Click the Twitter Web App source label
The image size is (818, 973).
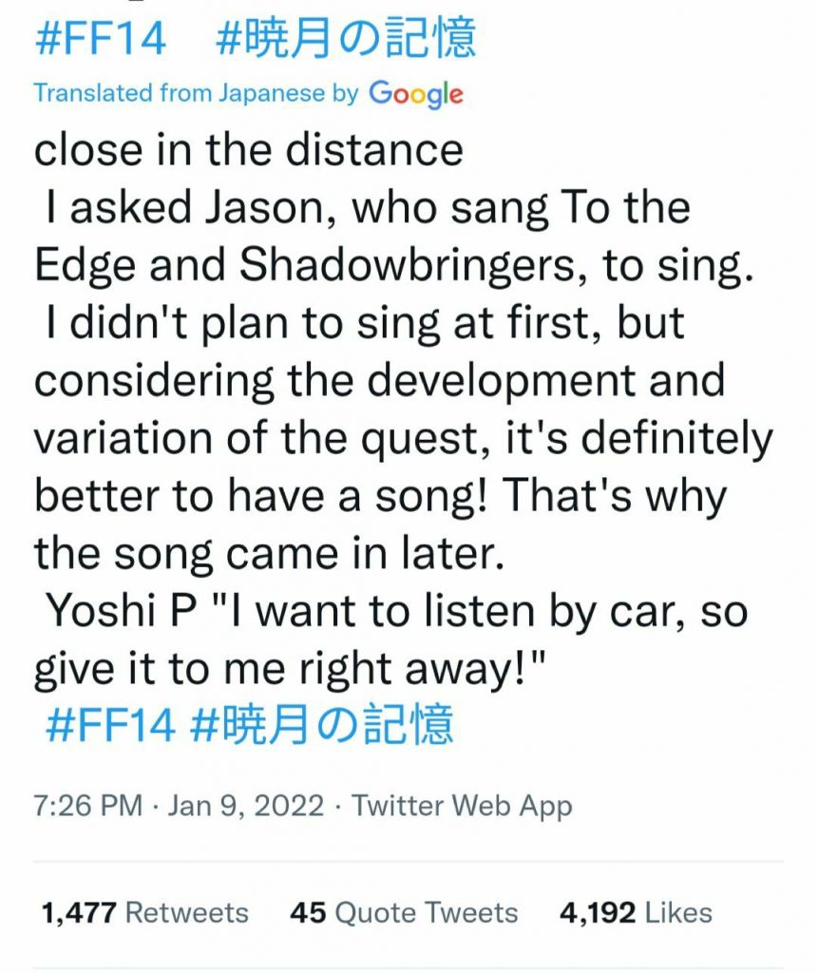click(463, 807)
